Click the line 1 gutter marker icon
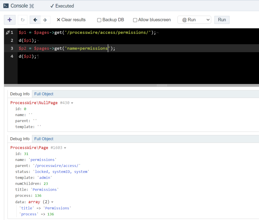Image resolution: width=259 pixels, height=220 pixels. click(x=8, y=33)
